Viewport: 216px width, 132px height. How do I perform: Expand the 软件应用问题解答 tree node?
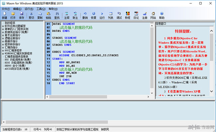3,26
